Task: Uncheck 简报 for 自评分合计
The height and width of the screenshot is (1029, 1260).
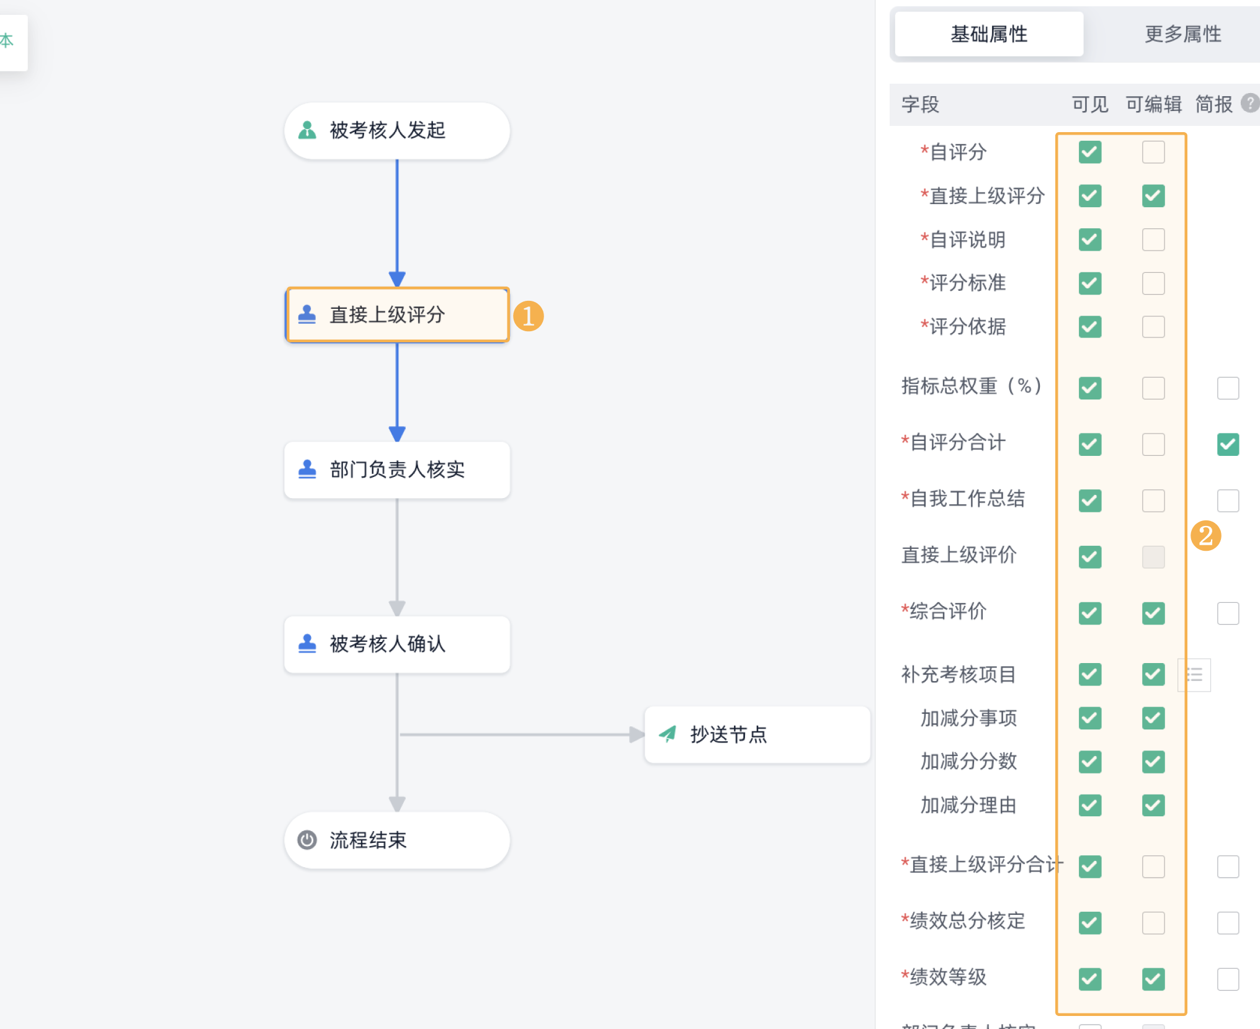Action: (1228, 444)
